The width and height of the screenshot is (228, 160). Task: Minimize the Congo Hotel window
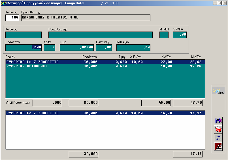[x=215, y=3]
